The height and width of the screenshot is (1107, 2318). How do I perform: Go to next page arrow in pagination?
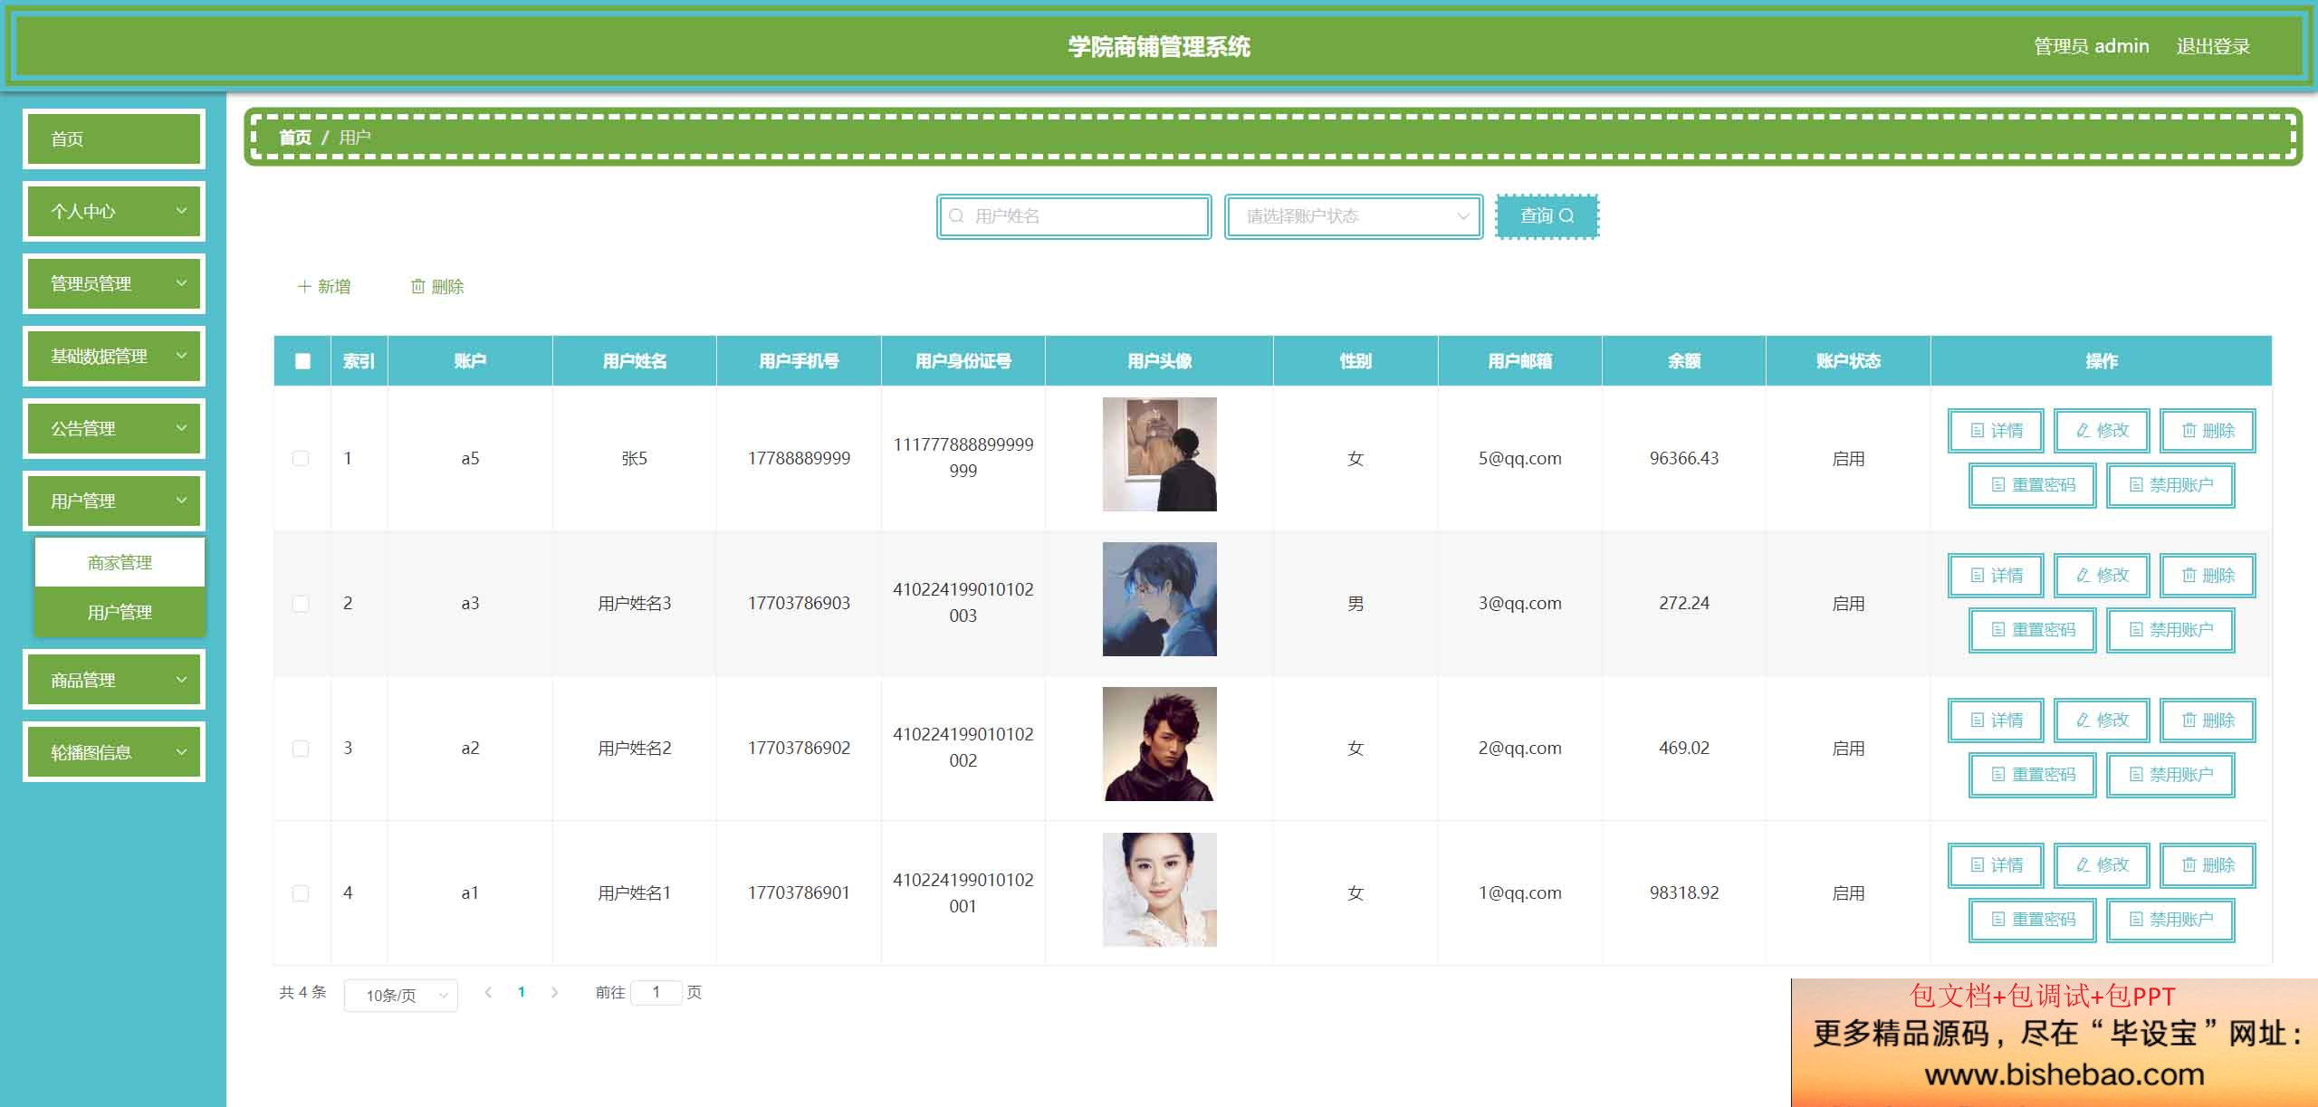coord(554,992)
